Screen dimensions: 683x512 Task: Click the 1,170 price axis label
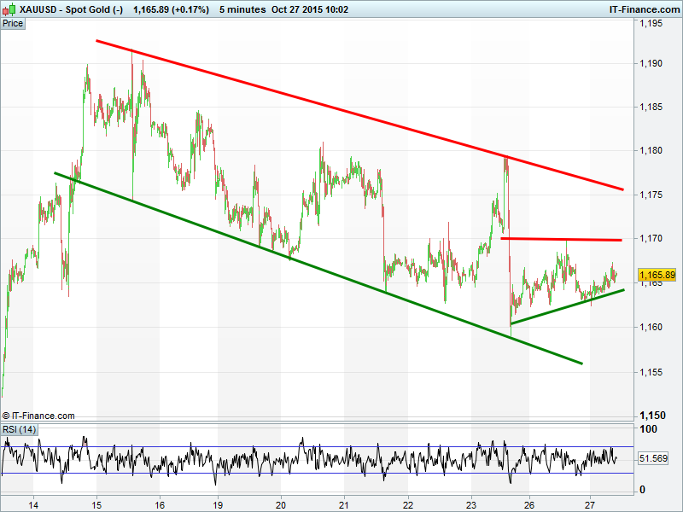651,238
